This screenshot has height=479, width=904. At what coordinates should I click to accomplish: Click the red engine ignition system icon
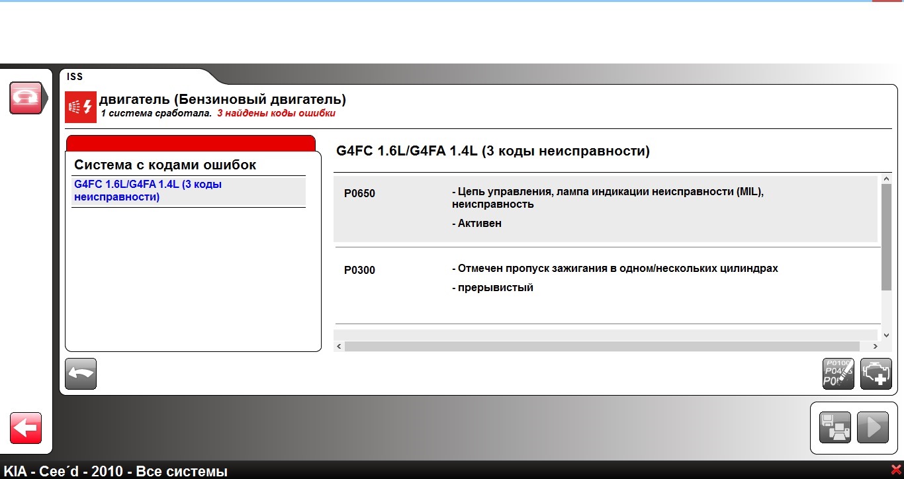tap(81, 107)
